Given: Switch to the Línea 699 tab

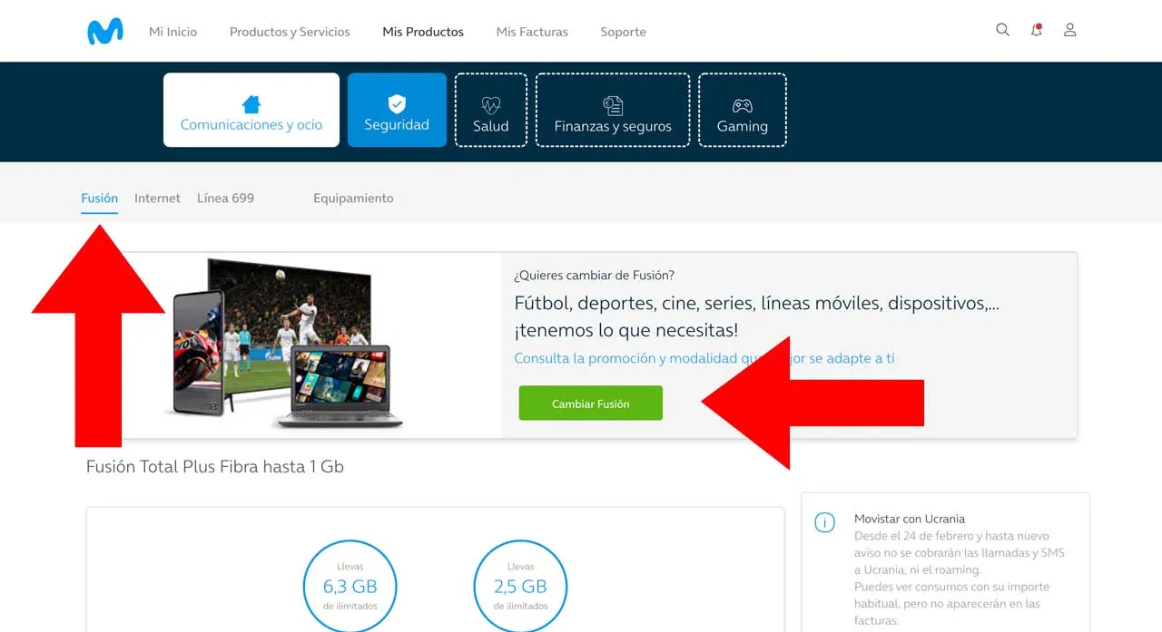Looking at the screenshot, I should (x=225, y=198).
